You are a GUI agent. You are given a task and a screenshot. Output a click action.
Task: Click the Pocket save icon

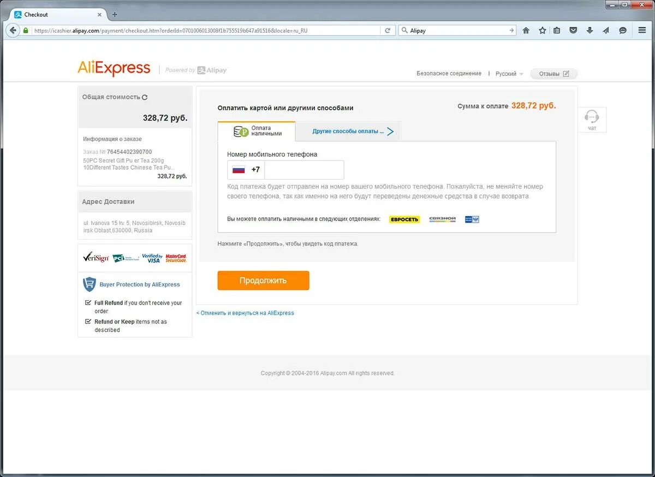tap(573, 31)
